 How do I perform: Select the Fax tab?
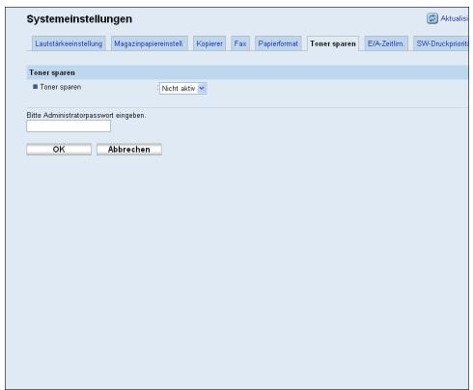coord(240,43)
